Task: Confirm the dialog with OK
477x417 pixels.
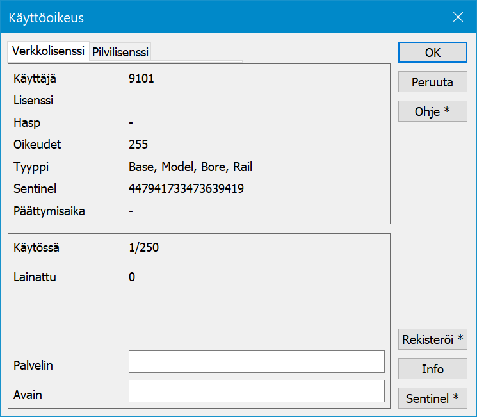Action: [x=433, y=53]
